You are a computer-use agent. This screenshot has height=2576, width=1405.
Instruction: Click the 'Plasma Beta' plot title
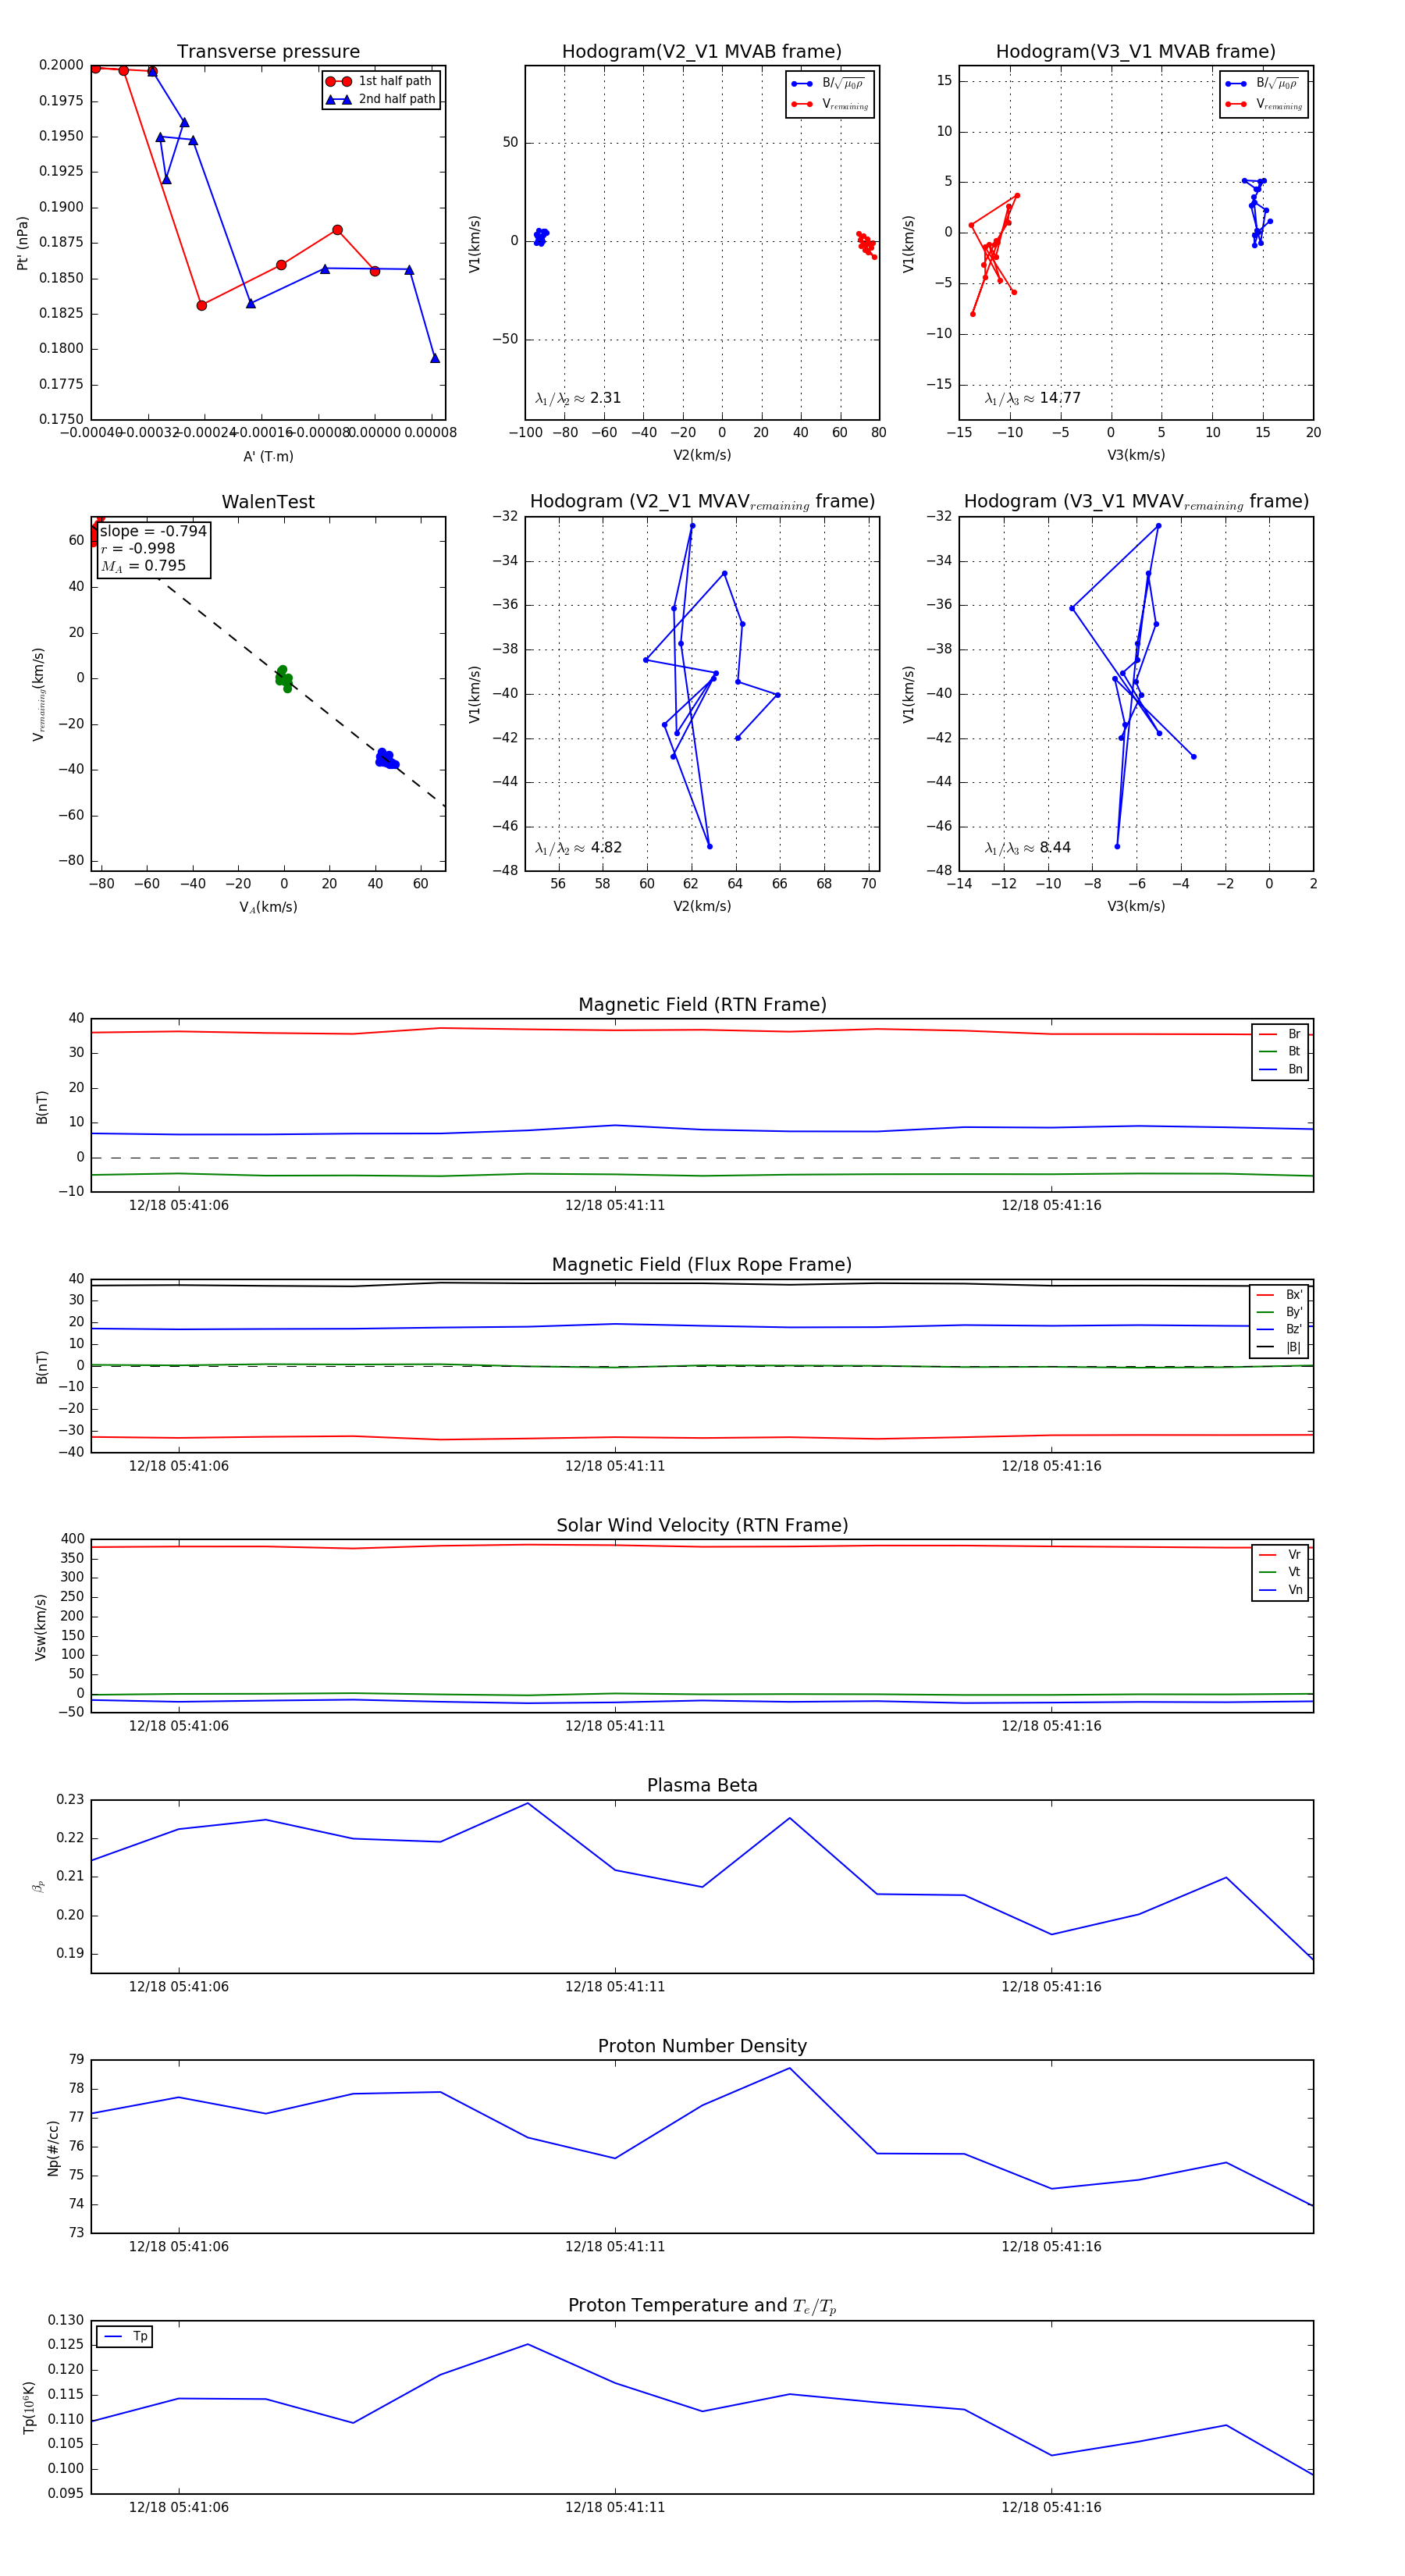tap(702, 1785)
